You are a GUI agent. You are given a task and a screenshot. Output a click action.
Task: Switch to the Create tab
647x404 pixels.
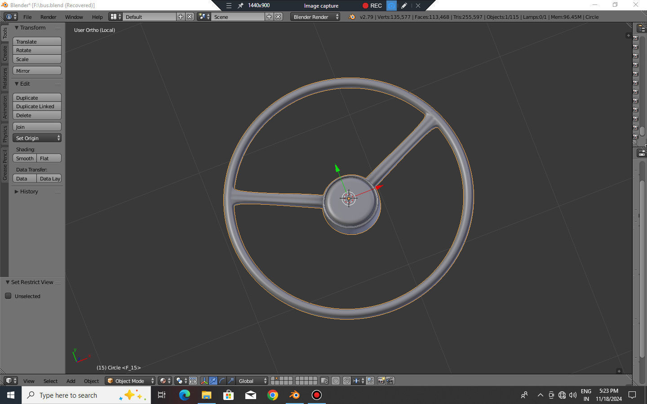pos(5,53)
